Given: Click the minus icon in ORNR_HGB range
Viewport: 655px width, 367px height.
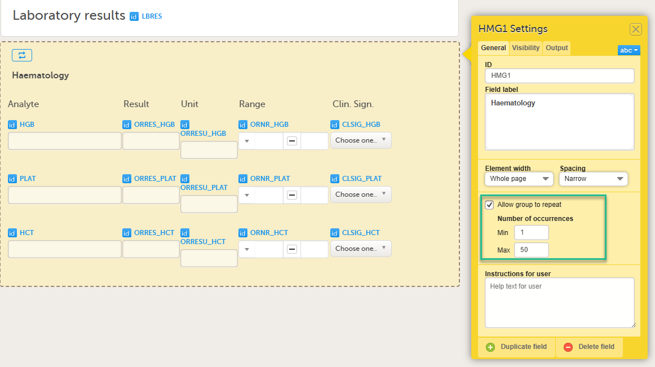Looking at the screenshot, I should tap(292, 141).
